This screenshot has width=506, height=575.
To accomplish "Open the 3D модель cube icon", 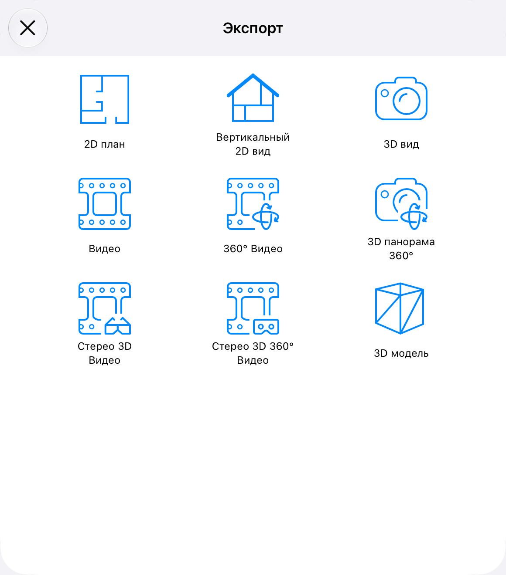I will (x=400, y=308).
